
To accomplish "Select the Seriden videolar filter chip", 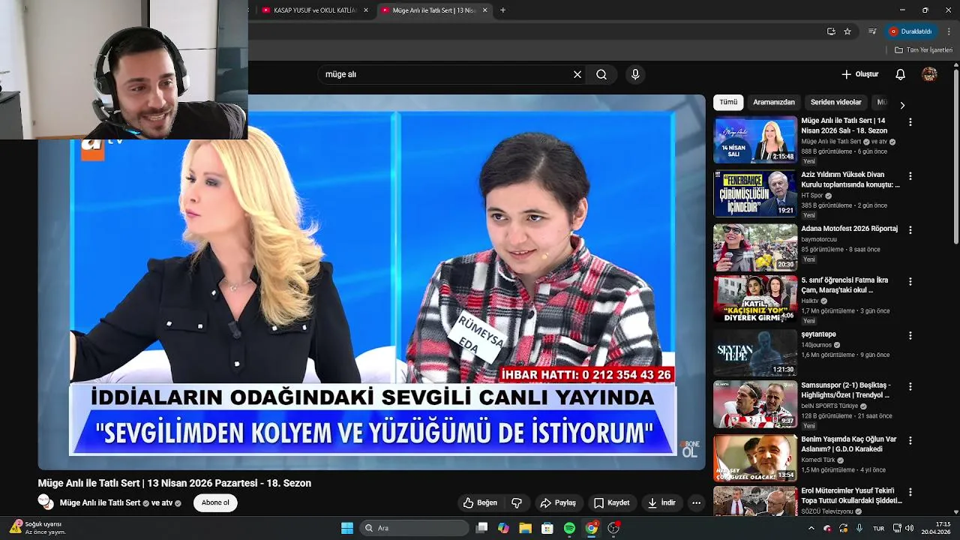I will pos(835,102).
